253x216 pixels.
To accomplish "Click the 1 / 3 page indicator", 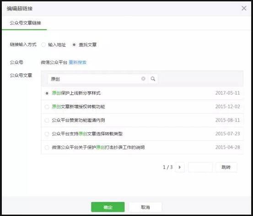I will click(x=167, y=167).
